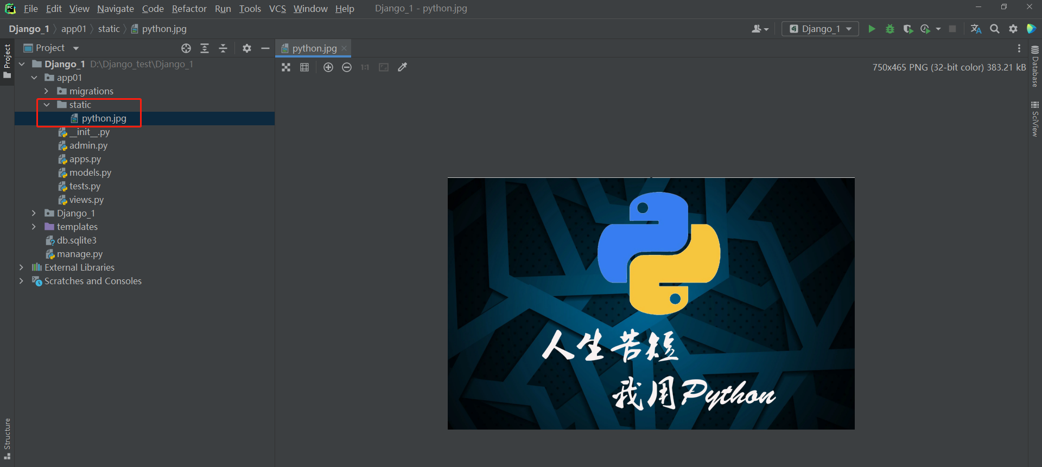Expand all in Project panel

coord(205,48)
